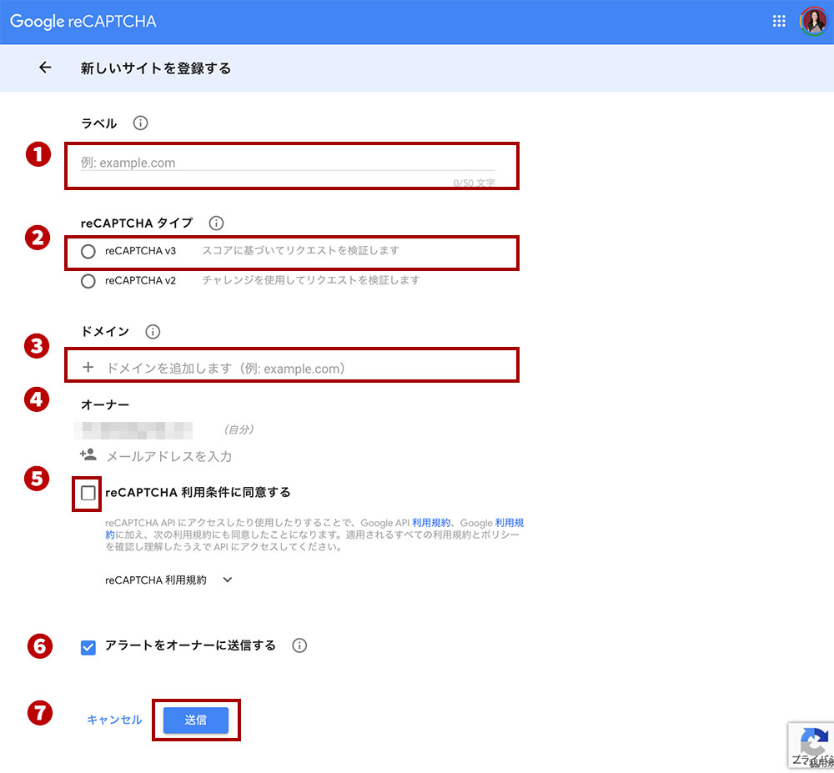Click info icon beside reCAPTCHA タイプ
The height and width of the screenshot is (773, 834).
point(216,223)
